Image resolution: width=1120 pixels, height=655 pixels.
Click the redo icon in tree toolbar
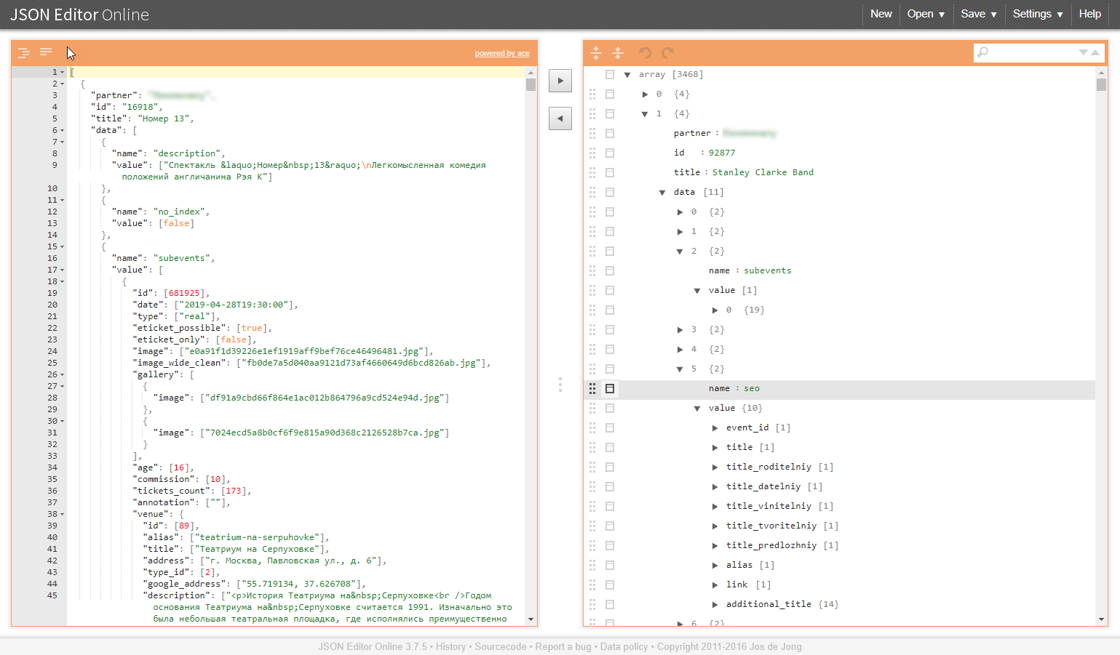[x=667, y=52]
